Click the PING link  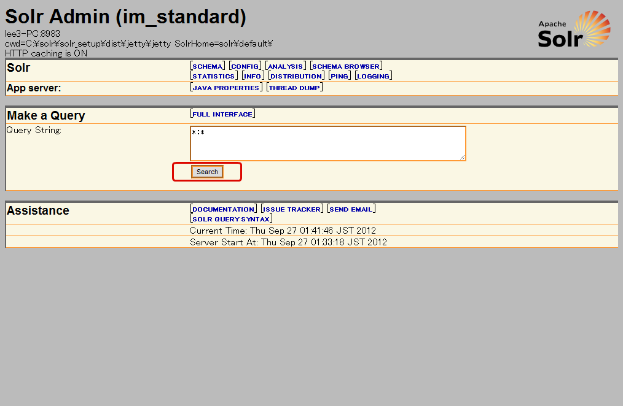pyautogui.click(x=339, y=76)
